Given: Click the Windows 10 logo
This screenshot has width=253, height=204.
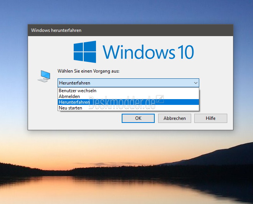Looking at the screenshot, I should 134,52.
